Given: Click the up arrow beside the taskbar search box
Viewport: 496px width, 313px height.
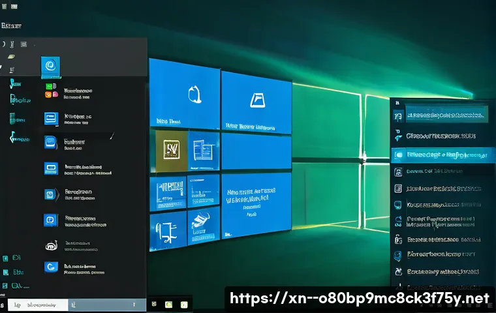Looking at the screenshot, I should 134,305.
